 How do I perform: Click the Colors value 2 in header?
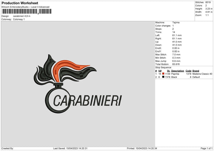tap(206, 6)
